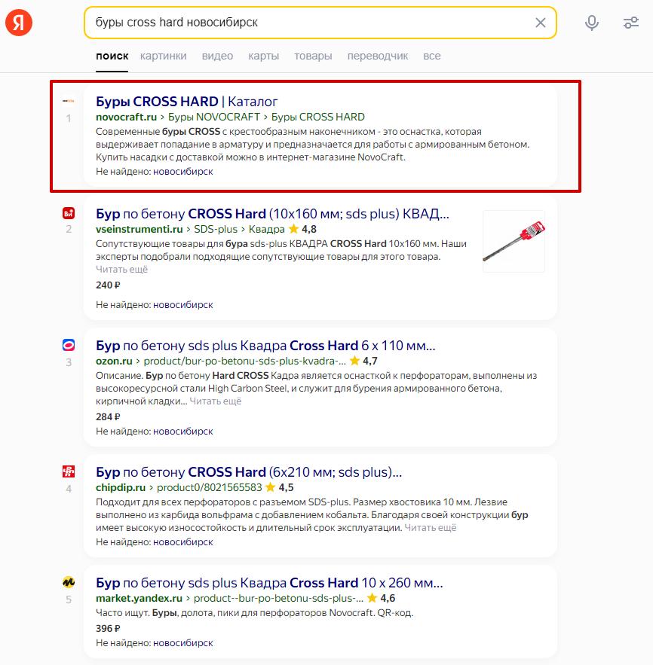This screenshot has height=665, width=653.
Task: Expand 'Читать ещё' in chipdip snippet
Action: [430, 528]
